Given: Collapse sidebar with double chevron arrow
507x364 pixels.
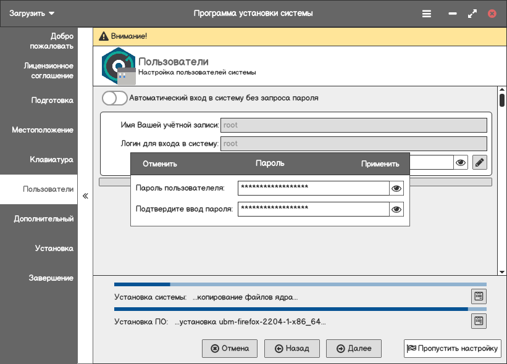Looking at the screenshot, I should [85, 196].
